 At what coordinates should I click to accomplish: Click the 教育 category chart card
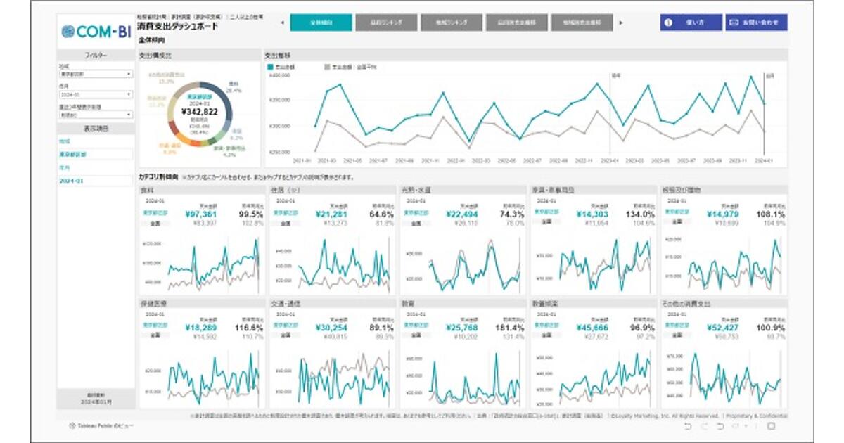[x=461, y=354]
